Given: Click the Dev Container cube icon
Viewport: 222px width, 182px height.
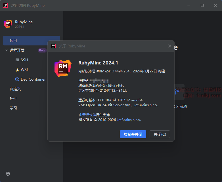Looking at the screenshot, I should coord(17,79).
